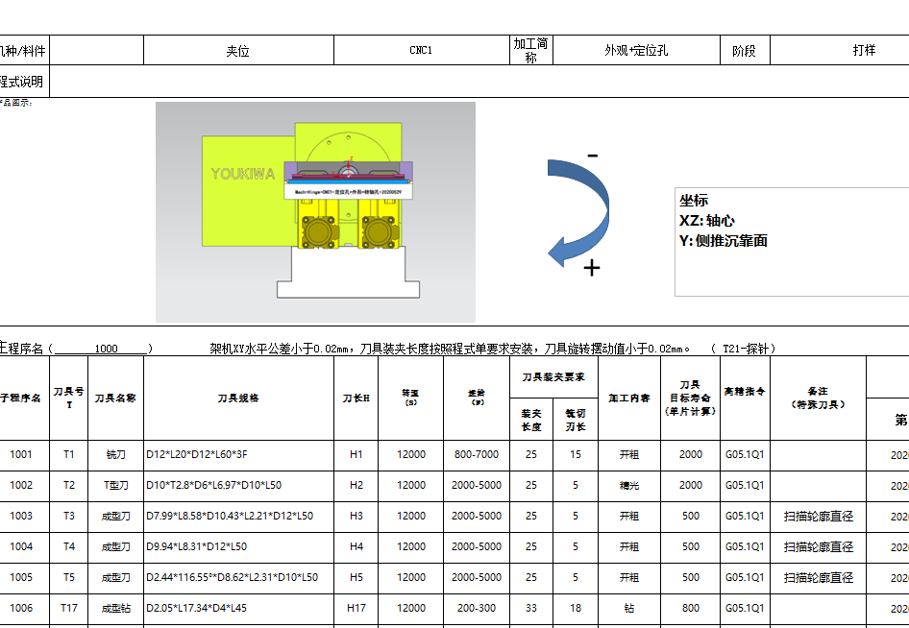909x628 pixels.
Task: Select subprogram cell 1001
Action: pyautogui.click(x=26, y=454)
